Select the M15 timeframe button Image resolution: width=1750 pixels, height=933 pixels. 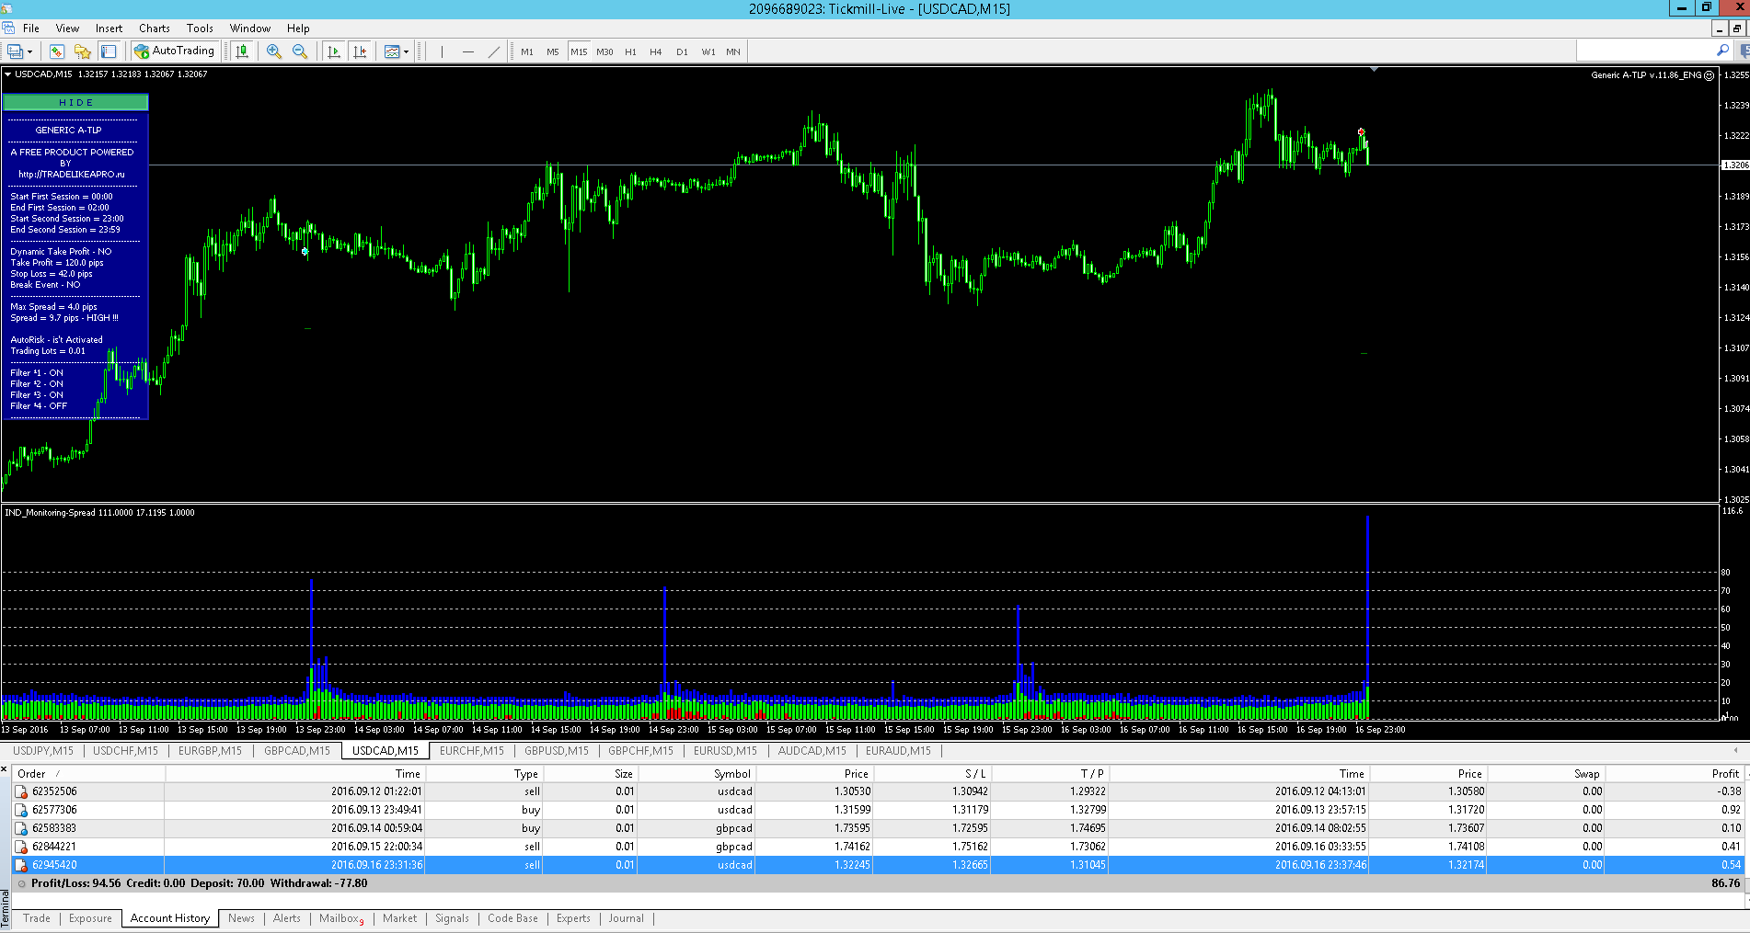point(579,51)
